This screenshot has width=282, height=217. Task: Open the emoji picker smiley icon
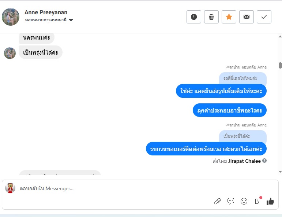pyautogui.click(x=244, y=201)
